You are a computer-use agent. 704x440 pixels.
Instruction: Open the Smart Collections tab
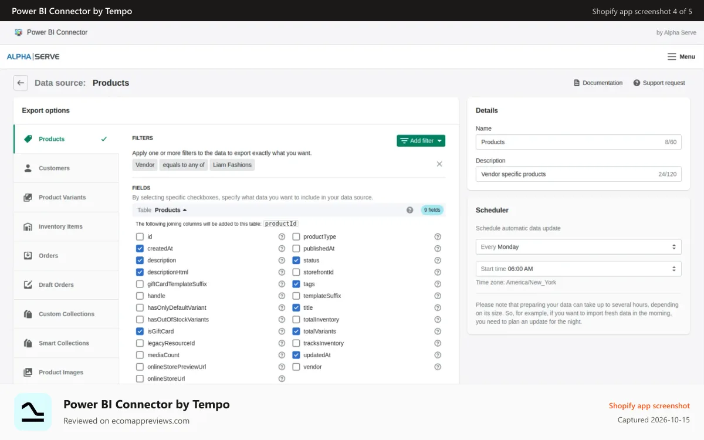(66, 343)
